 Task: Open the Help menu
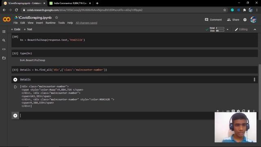click(x=70, y=23)
